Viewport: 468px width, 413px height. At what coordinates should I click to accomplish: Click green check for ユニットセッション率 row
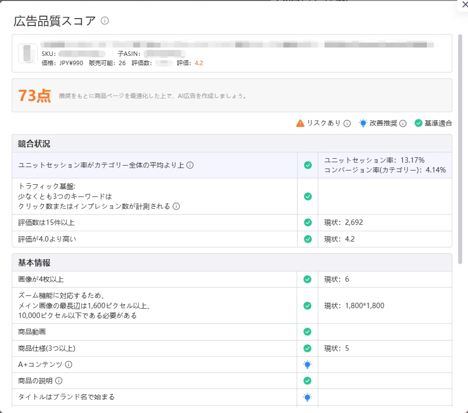(308, 165)
